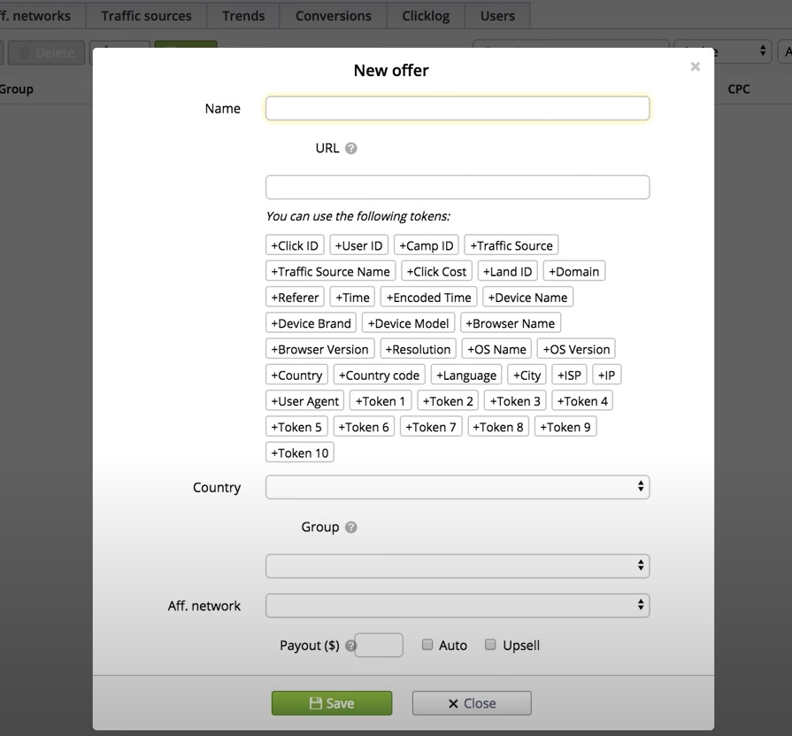Add the +User Agent token

(304, 401)
